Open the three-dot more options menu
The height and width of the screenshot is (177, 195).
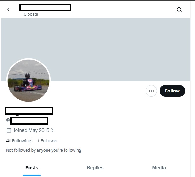[x=151, y=91]
